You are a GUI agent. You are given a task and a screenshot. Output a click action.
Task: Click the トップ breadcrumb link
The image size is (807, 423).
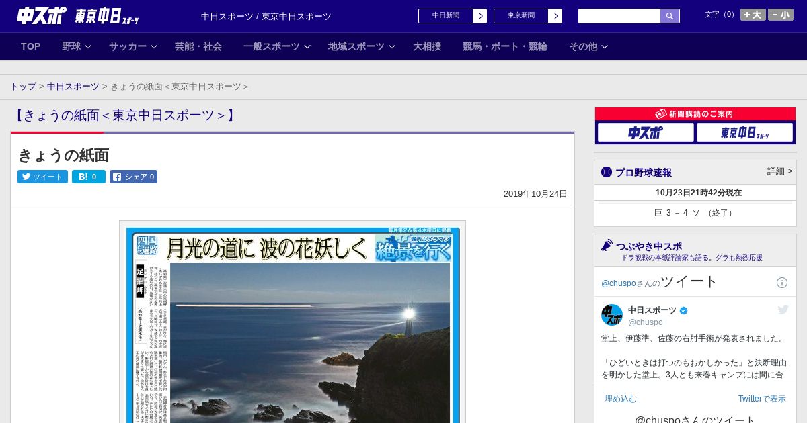(23, 87)
